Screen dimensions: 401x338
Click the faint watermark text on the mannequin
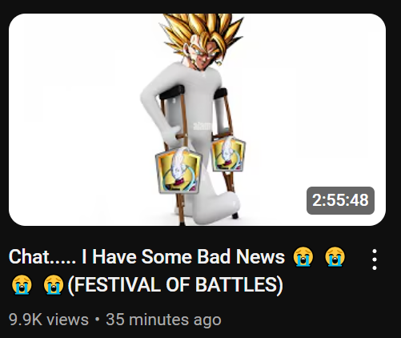pyautogui.click(x=203, y=127)
